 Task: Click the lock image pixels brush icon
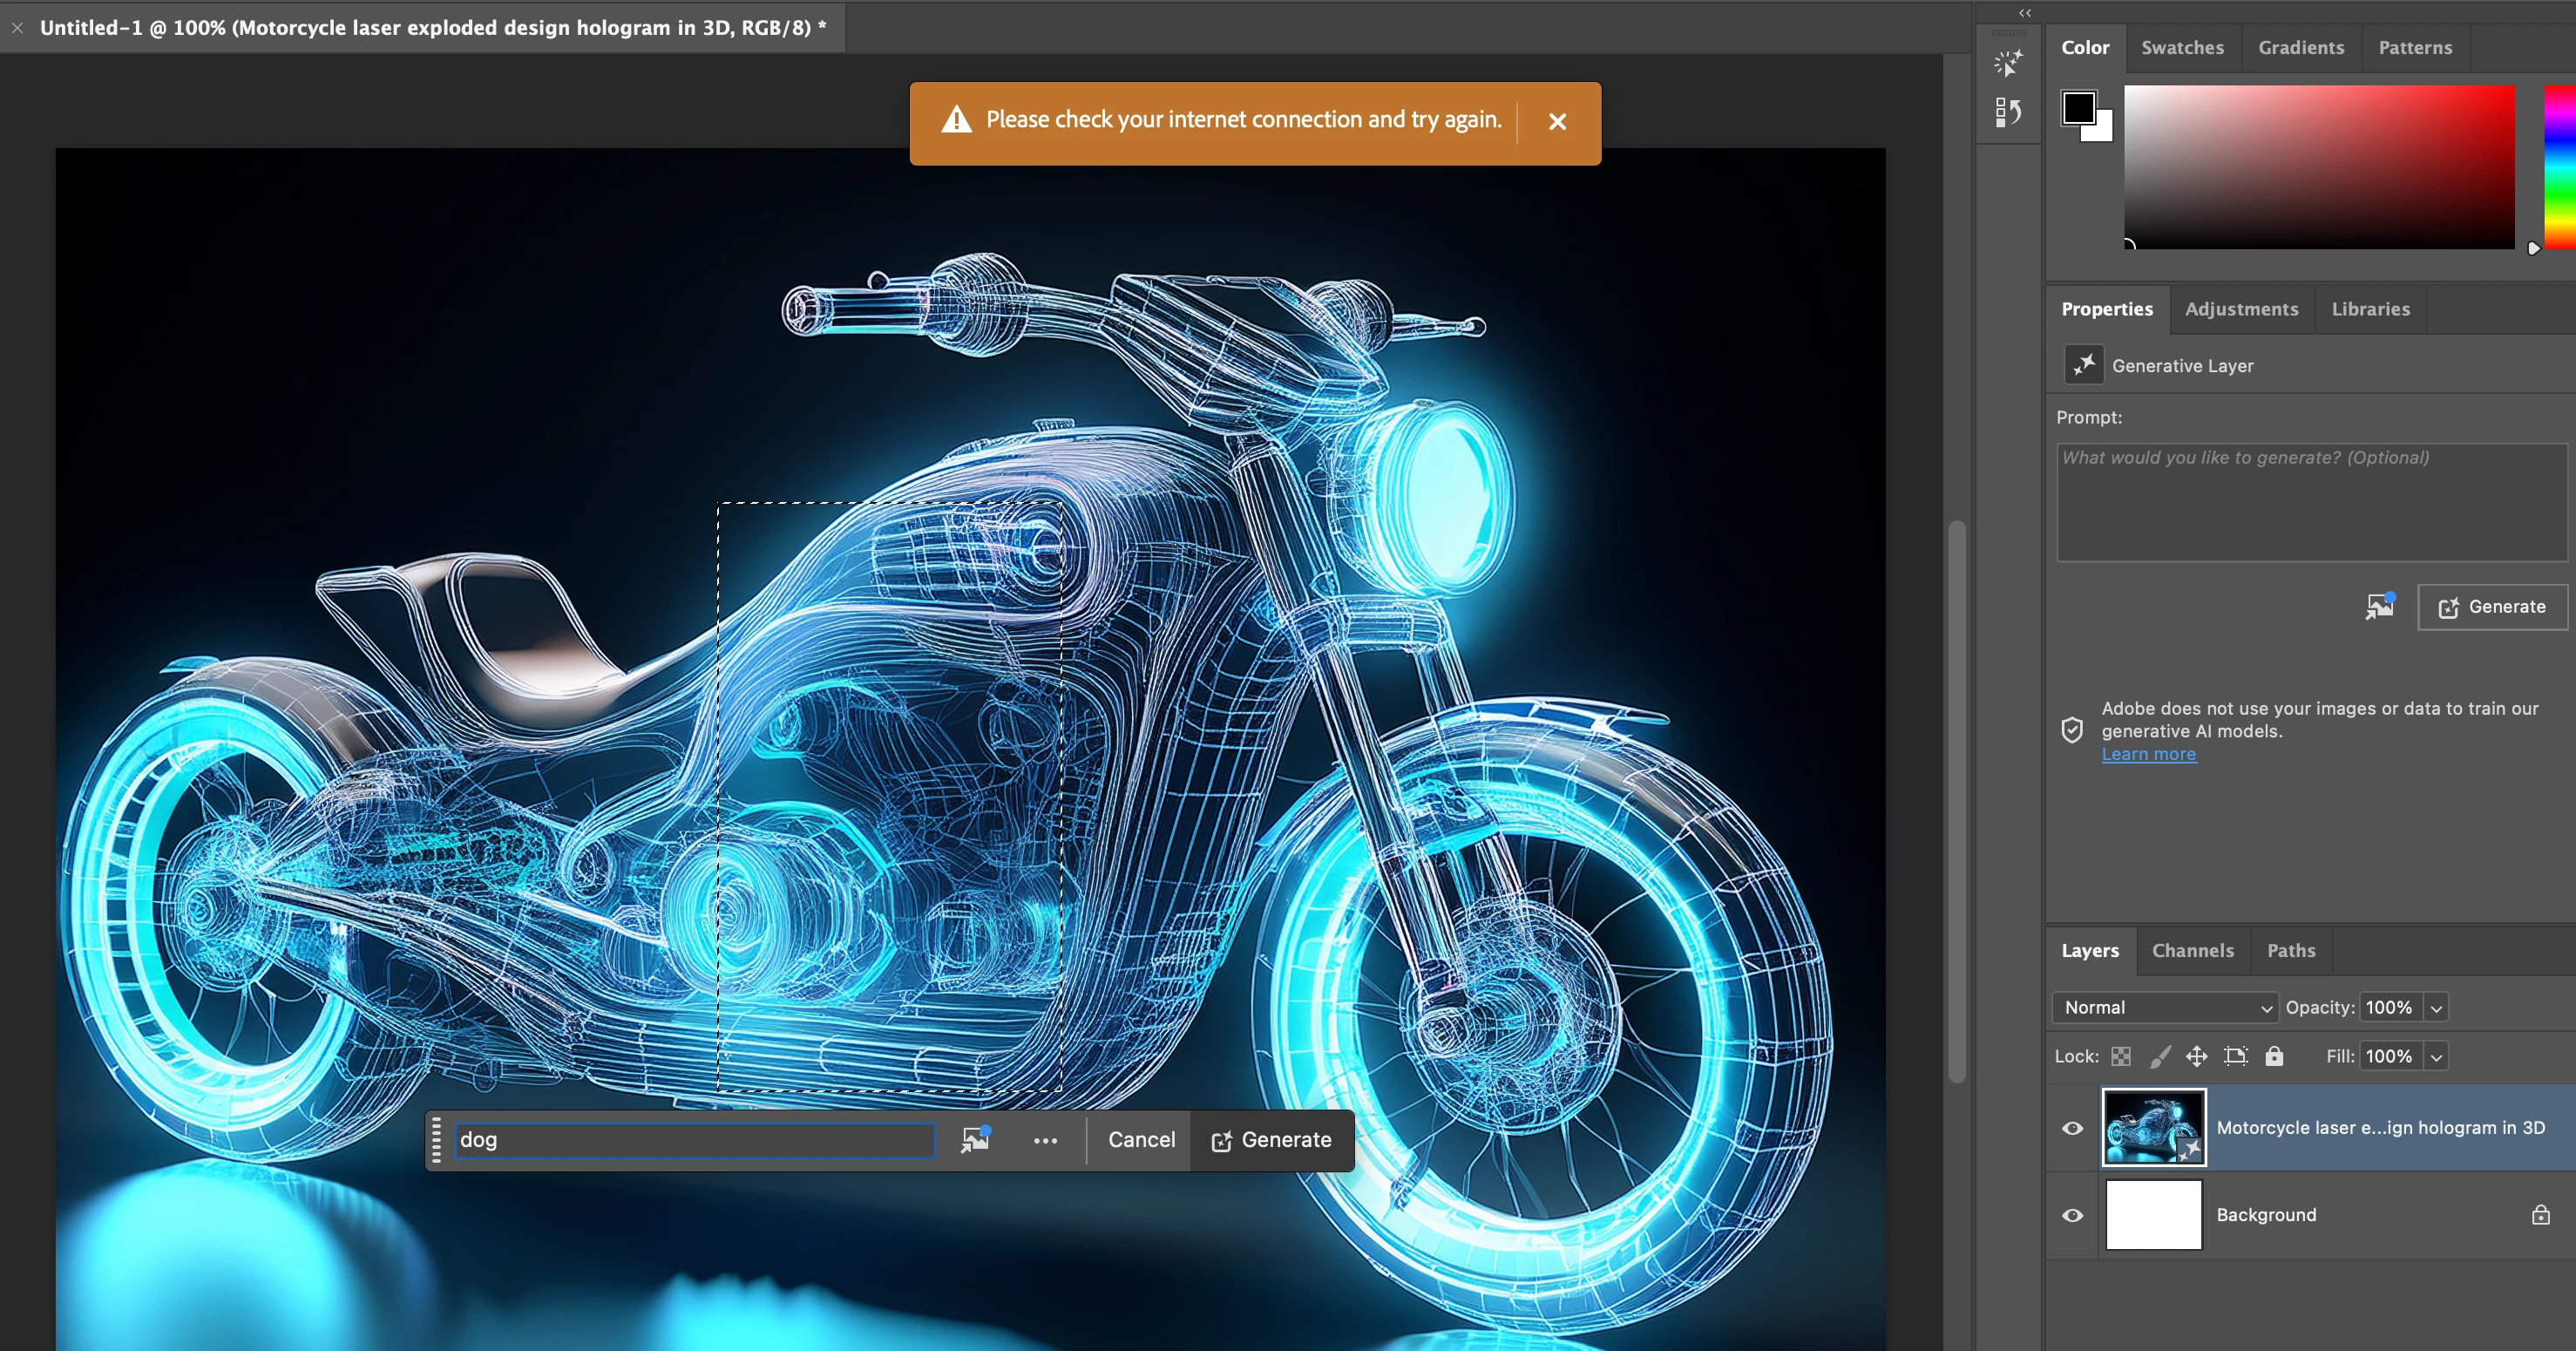click(x=2160, y=1056)
